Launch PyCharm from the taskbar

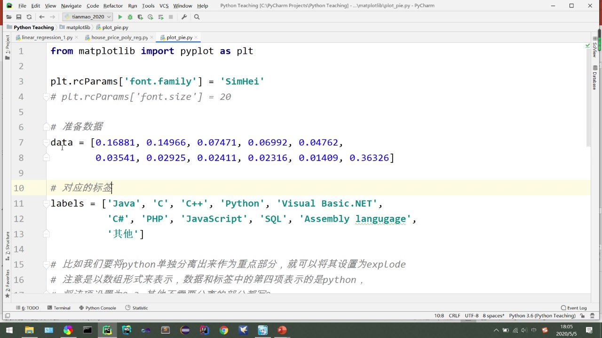click(107, 330)
